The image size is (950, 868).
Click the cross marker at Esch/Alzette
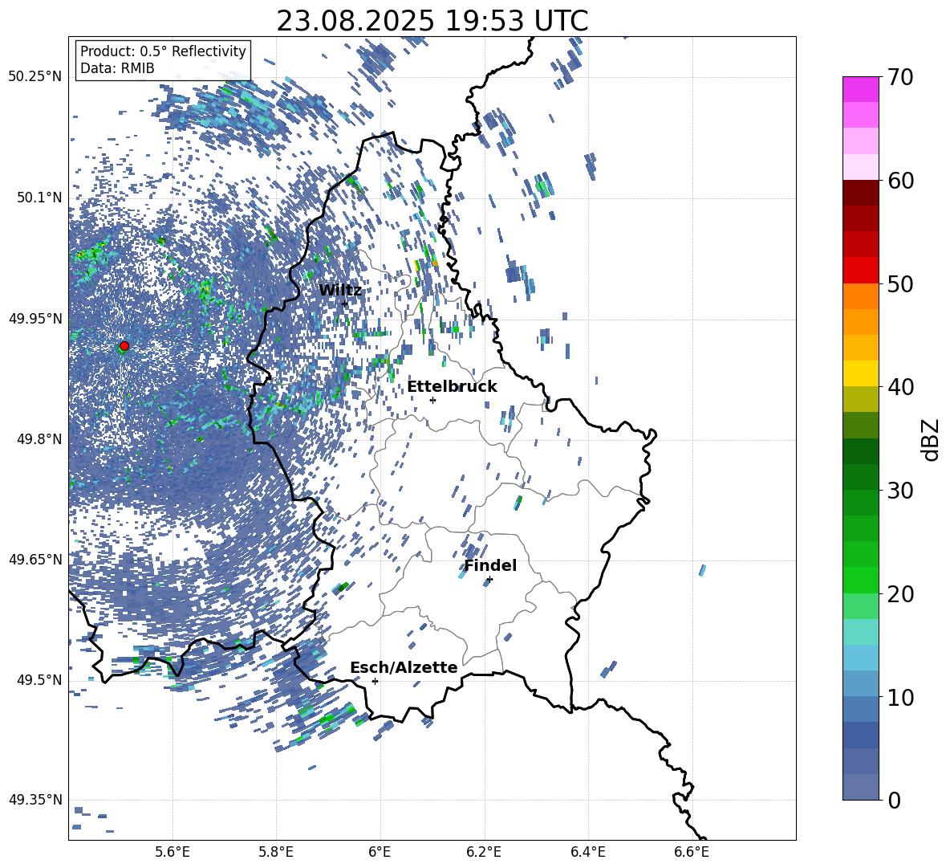(375, 681)
